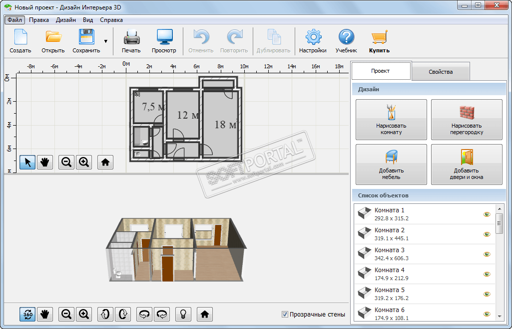The height and width of the screenshot is (329, 512).
Task: Zoom in the 2D floor plan
Action: [84, 162]
